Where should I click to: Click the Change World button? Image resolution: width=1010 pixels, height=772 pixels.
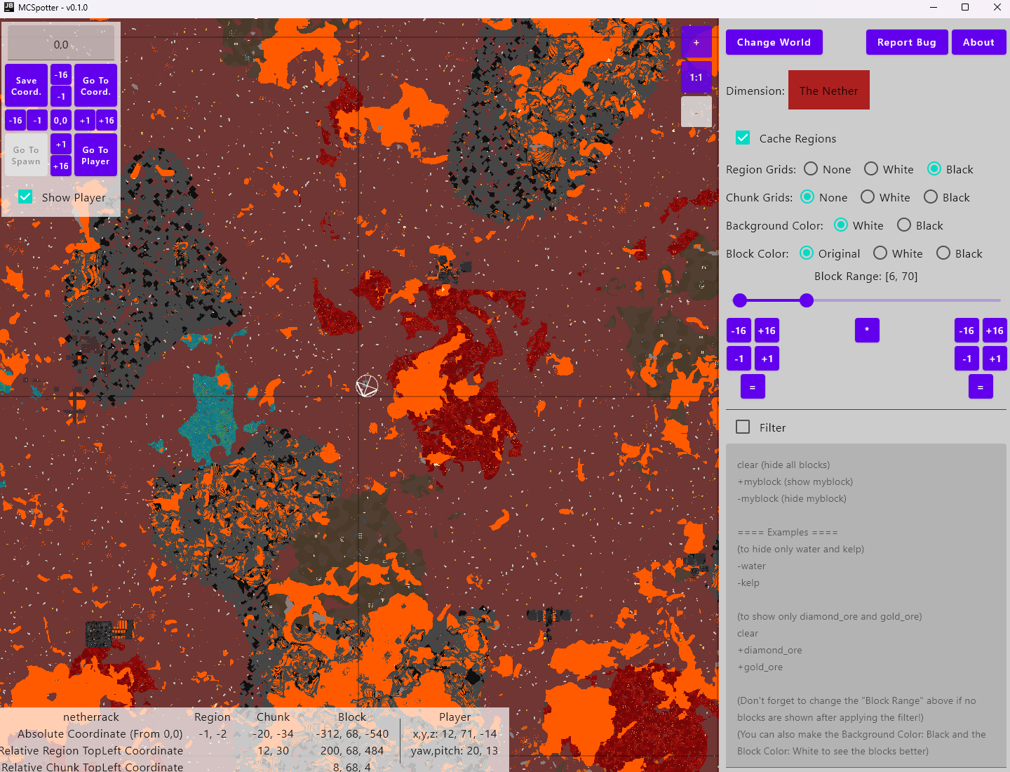click(x=774, y=42)
